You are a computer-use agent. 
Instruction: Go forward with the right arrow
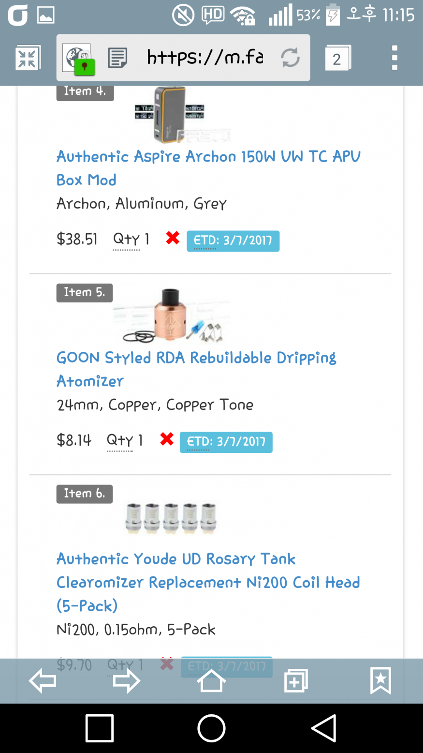[126, 681]
